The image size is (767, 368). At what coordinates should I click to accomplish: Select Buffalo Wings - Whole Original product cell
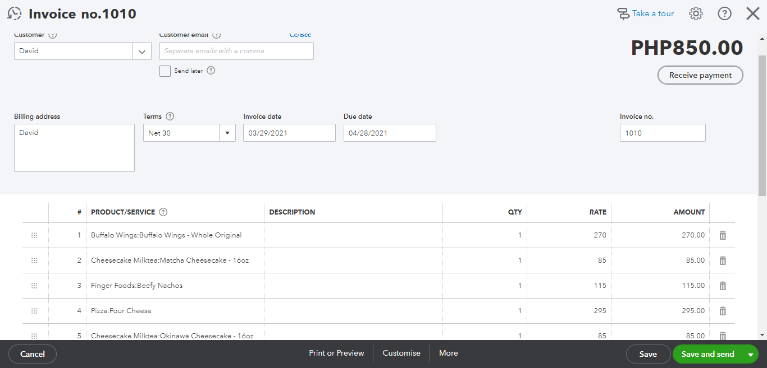pyautogui.click(x=175, y=235)
